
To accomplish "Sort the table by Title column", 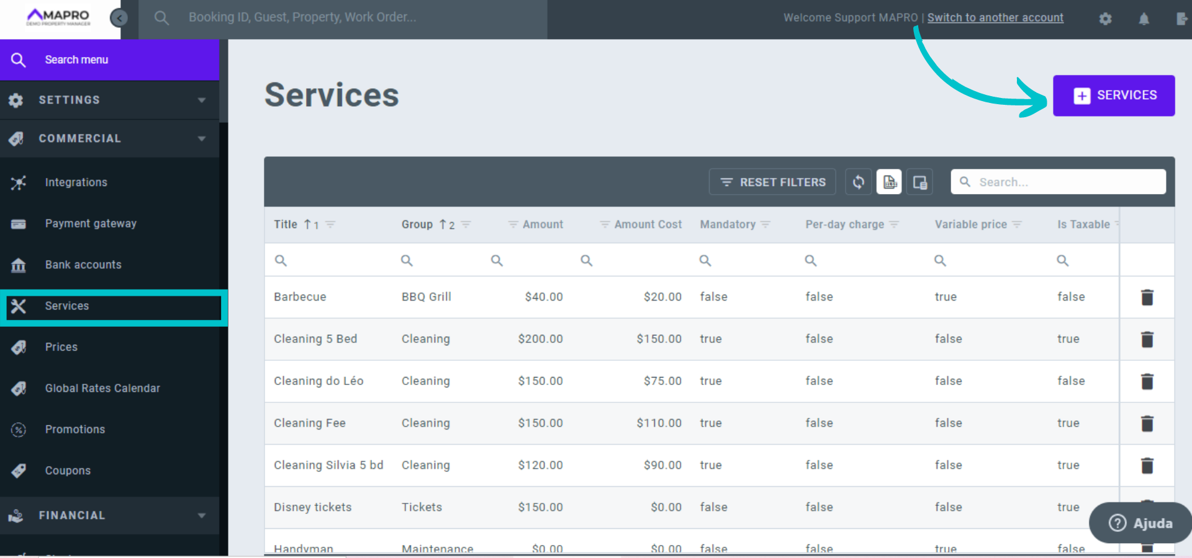I will [x=286, y=224].
